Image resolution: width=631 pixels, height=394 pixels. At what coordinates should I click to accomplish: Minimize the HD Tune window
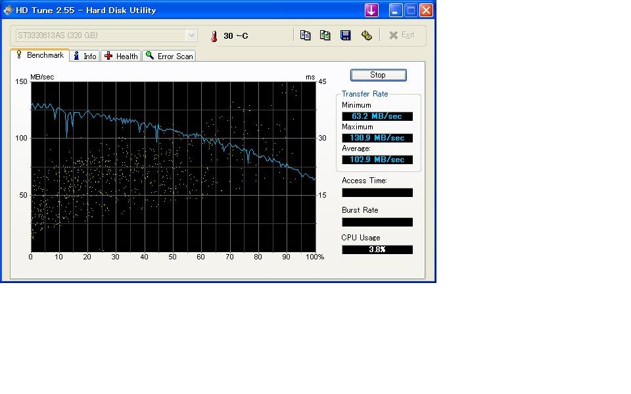396,10
